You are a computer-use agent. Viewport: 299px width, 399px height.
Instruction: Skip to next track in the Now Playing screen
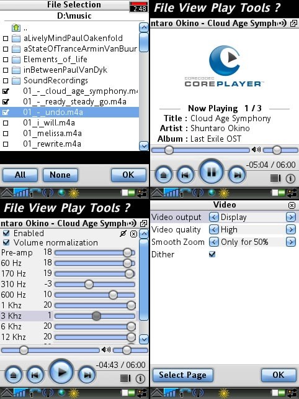point(237,175)
